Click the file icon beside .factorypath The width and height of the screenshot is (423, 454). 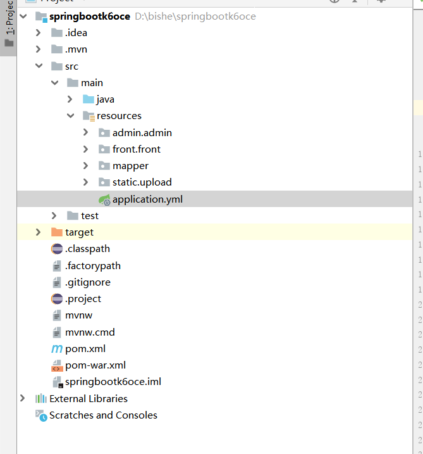pyautogui.click(x=57, y=266)
